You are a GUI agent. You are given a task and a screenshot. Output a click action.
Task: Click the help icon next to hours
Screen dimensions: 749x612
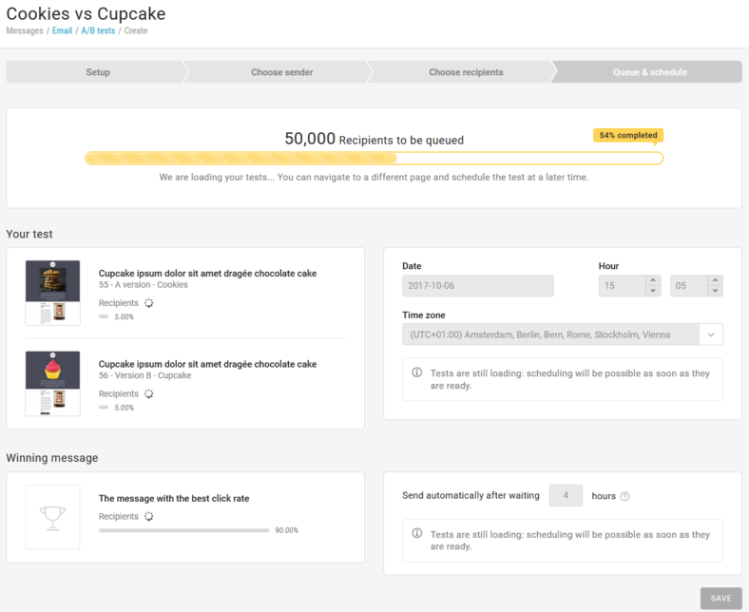624,496
